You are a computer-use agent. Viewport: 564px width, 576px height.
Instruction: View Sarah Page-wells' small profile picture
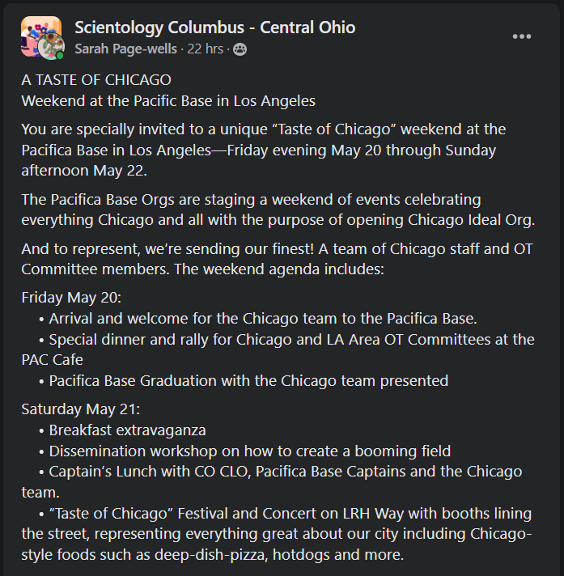coord(51,46)
